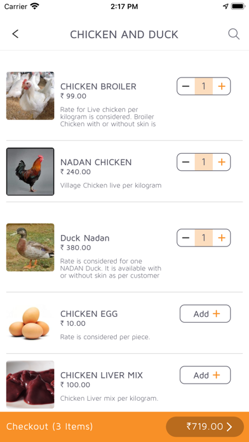Increase Duck Nadan quantity with plus
249x442 pixels.
coord(222,238)
